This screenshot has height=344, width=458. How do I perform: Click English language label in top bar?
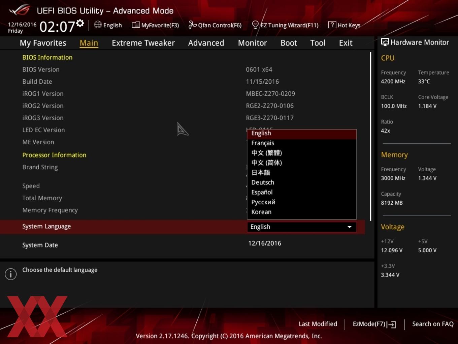coord(112,25)
